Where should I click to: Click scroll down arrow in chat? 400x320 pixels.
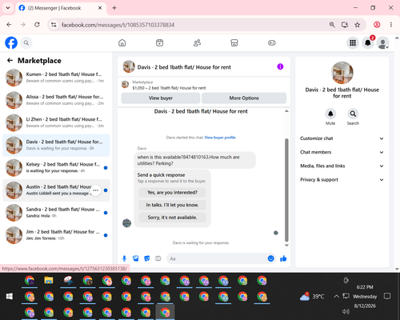coord(286,245)
